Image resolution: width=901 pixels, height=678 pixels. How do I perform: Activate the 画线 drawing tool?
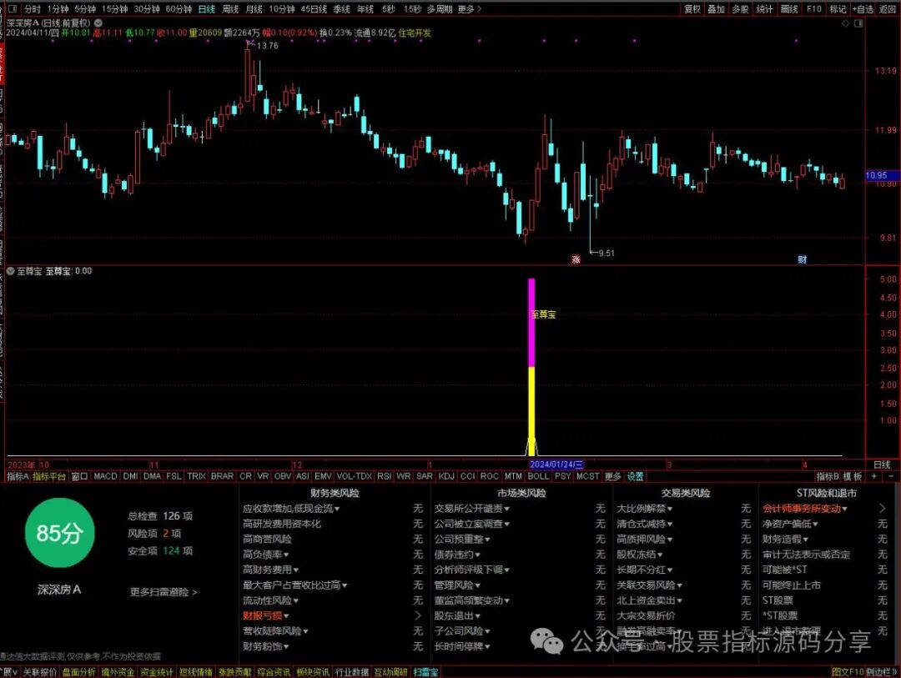(x=789, y=9)
